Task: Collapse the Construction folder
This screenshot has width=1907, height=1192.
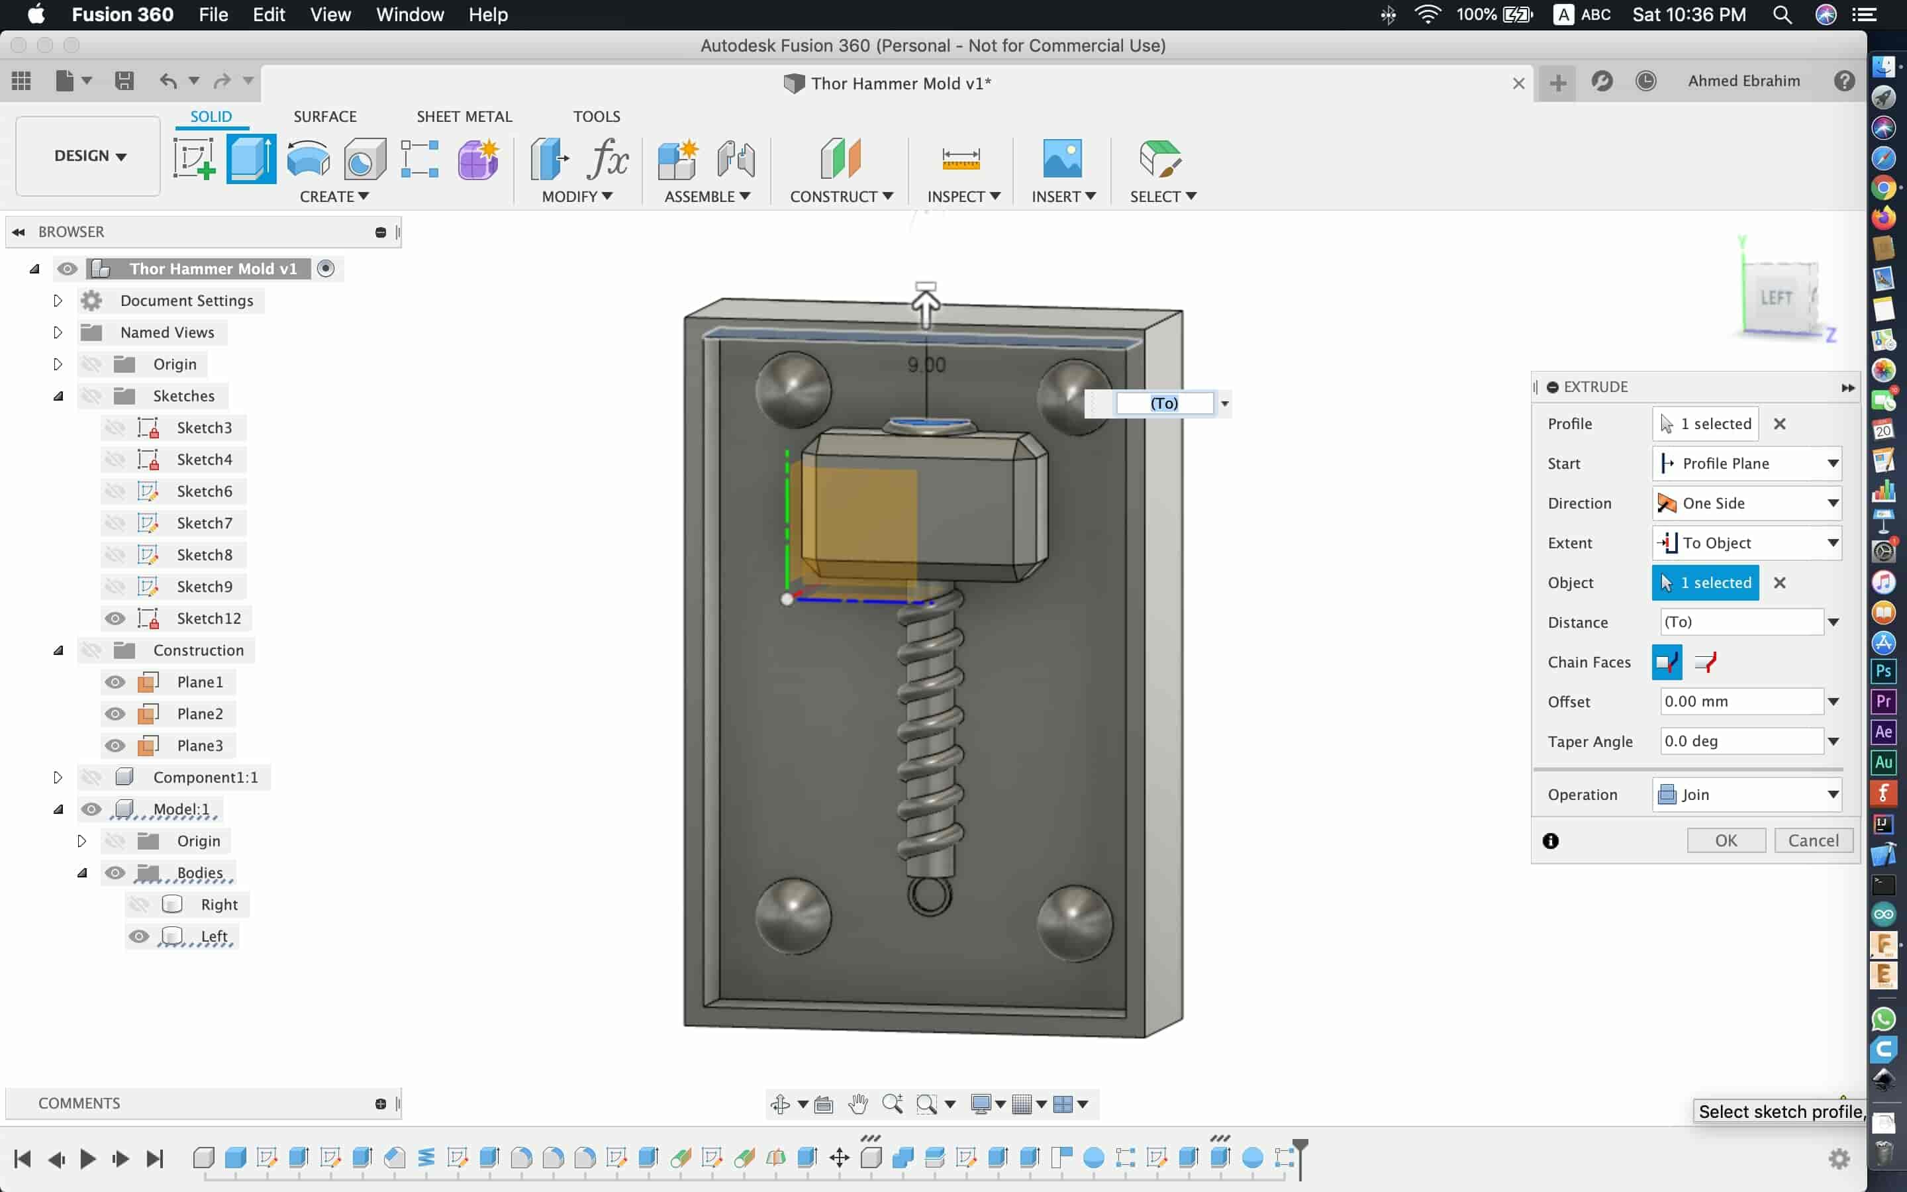Action: click(x=58, y=650)
